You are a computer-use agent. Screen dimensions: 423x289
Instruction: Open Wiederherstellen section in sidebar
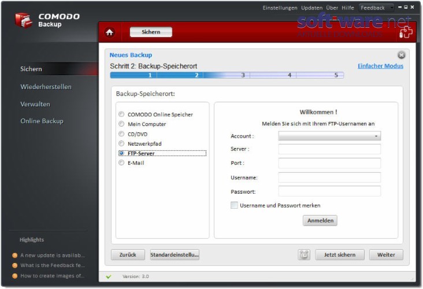46,87
